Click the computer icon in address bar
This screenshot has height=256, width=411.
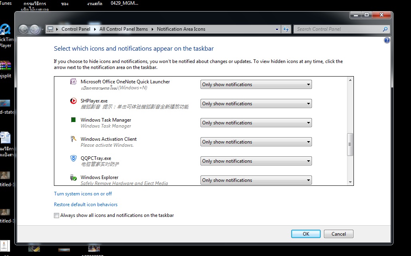pos(50,29)
